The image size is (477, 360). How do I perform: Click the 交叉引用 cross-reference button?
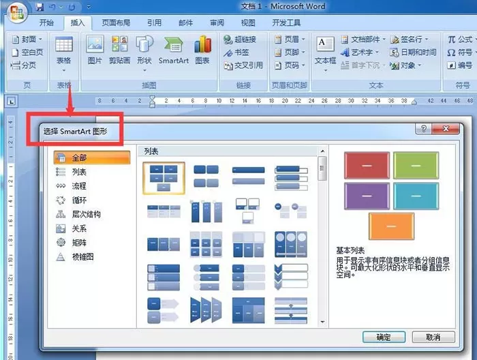coord(243,65)
